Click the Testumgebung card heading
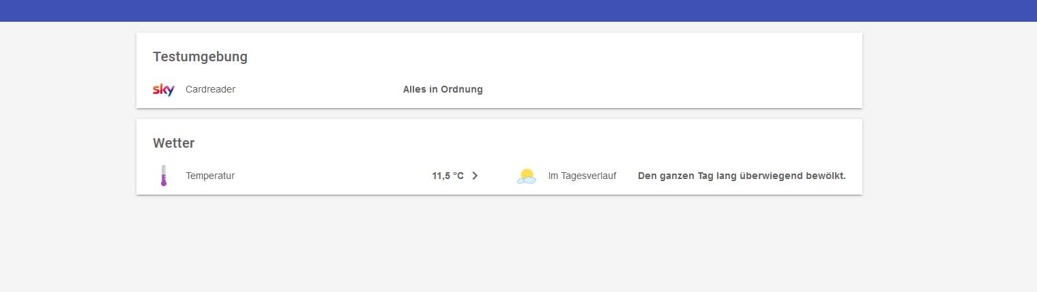 tap(200, 56)
